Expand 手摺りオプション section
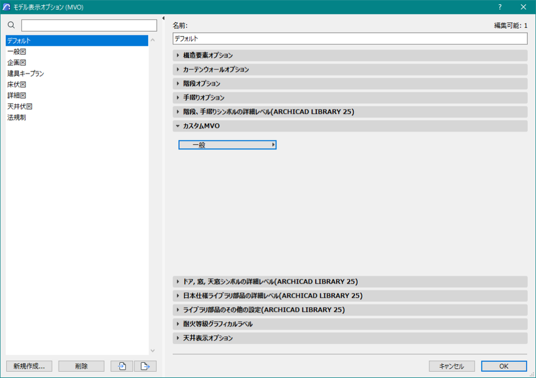 click(x=350, y=97)
